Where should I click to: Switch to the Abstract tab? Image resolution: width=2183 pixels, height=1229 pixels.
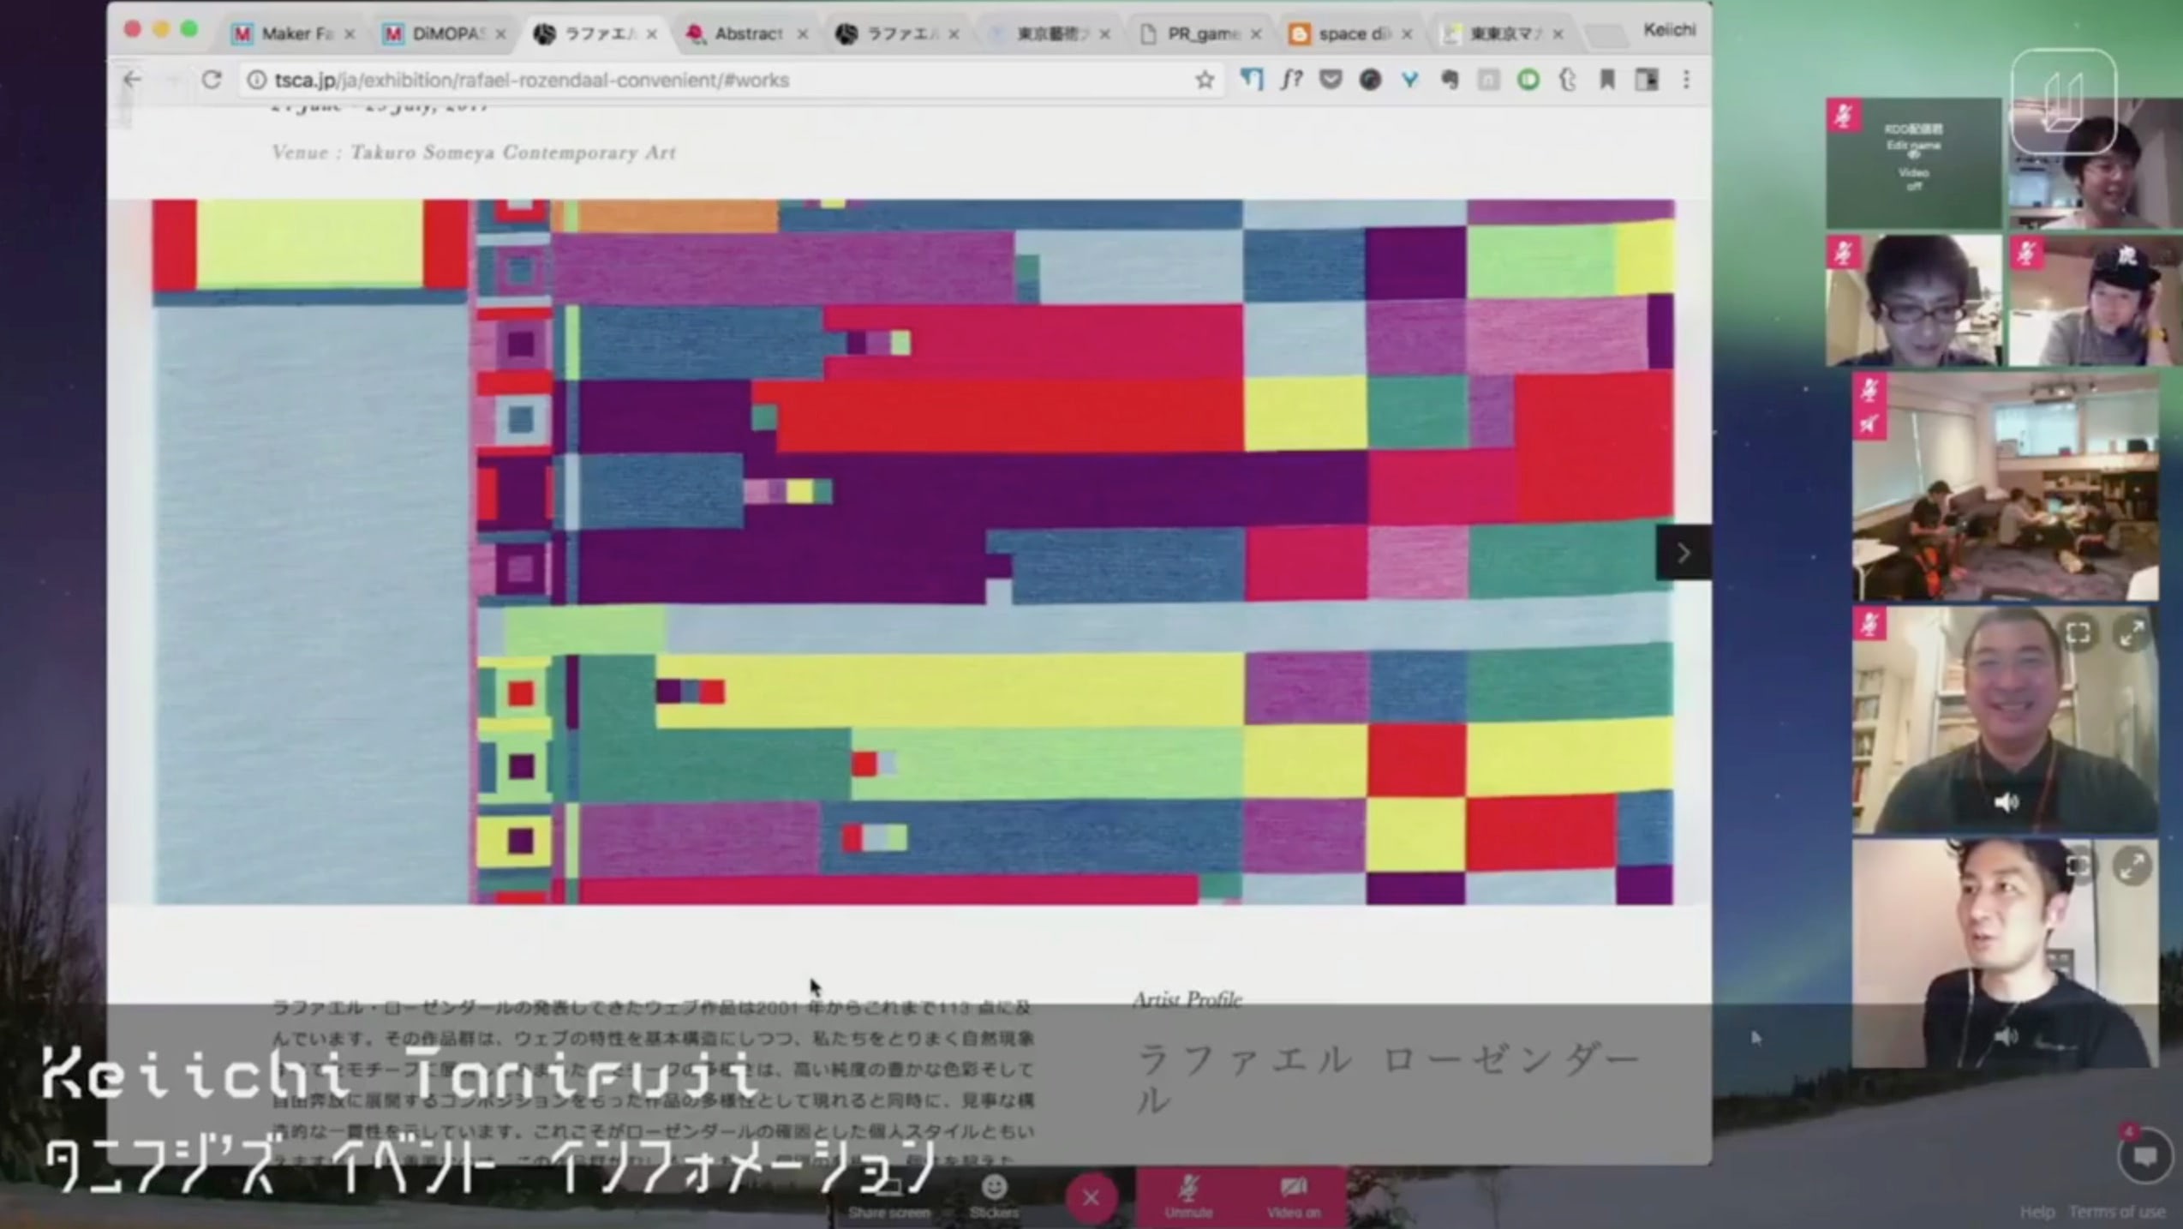pyautogui.click(x=747, y=33)
